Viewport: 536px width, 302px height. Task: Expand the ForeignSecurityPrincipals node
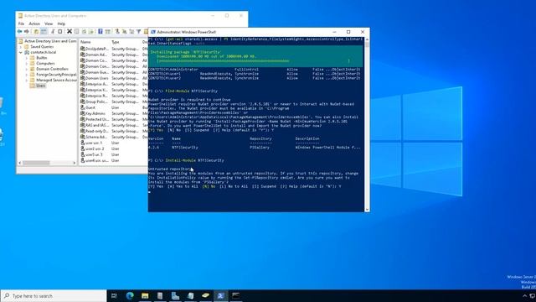pos(27,75)
